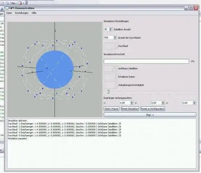Click the Start / Pause button
The image size is (201, 173).
pyautogui.click(x=111, y=109)
